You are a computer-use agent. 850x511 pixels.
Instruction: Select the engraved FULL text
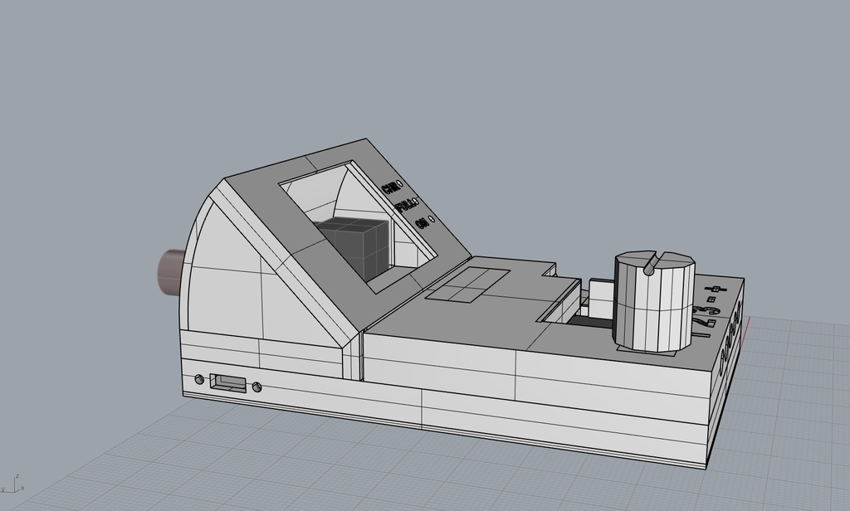pos(404,206)
